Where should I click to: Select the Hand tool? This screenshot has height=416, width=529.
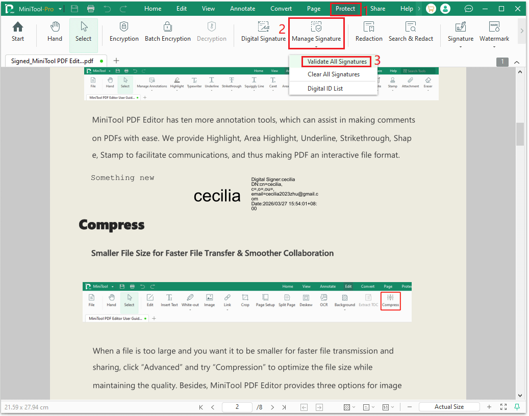tap(54, 33)
